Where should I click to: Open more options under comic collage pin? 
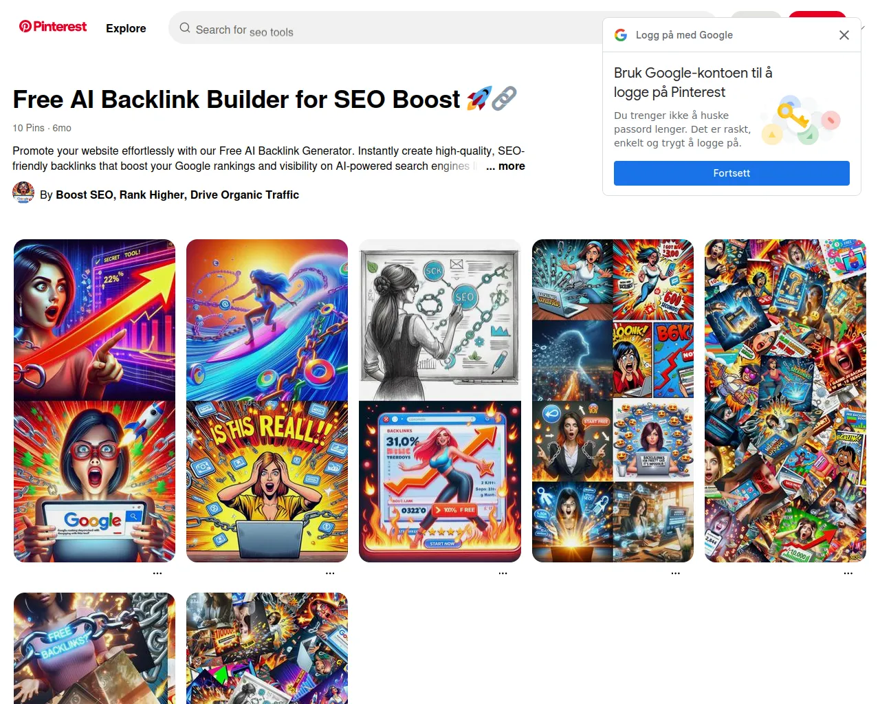(x=676, y=573)
